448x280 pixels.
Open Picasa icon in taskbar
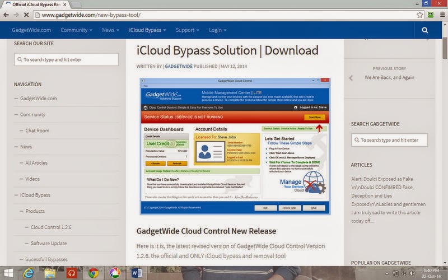tap(115, 273)
